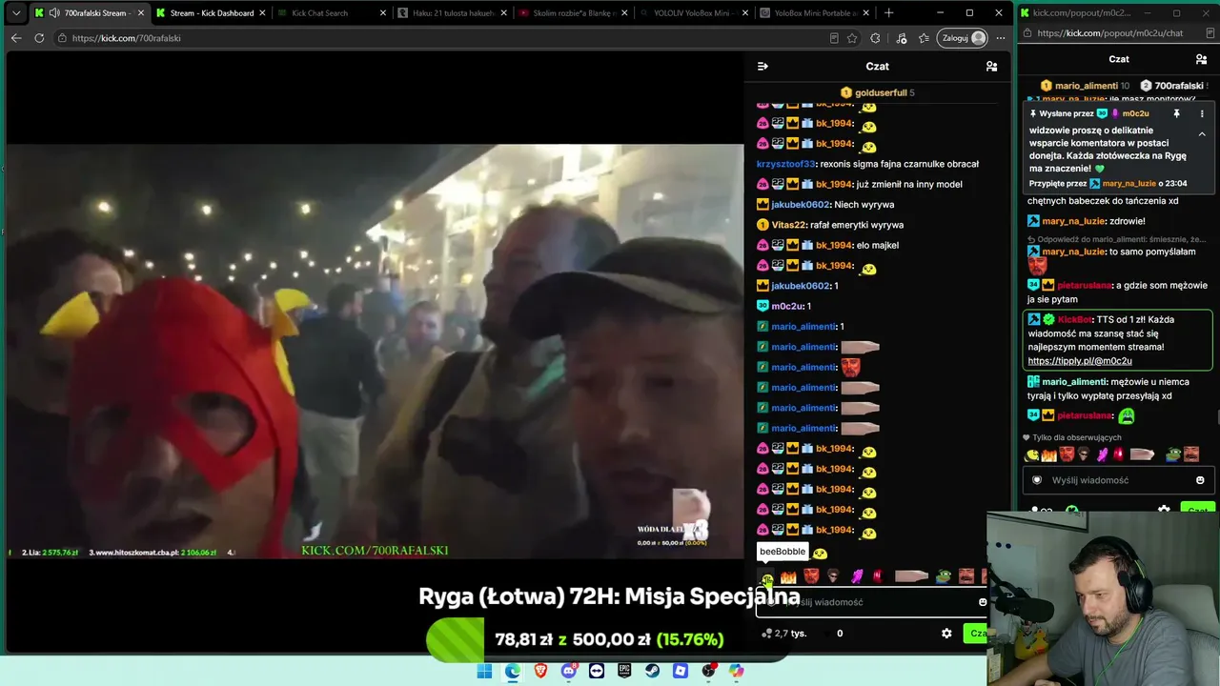Click KickBot username in popout chat
This screenshot has width=1220, height=686.
click(x=1075, y=319)
